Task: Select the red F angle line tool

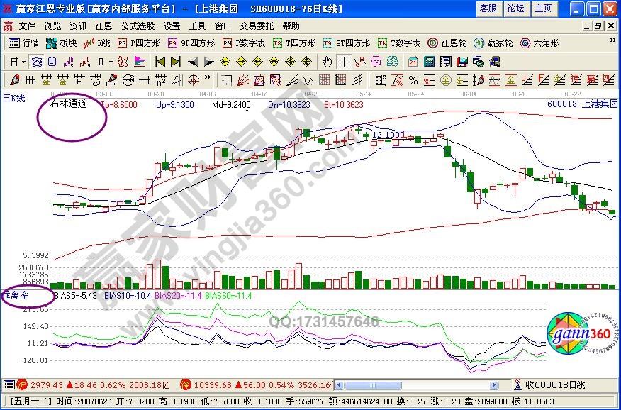Action: point(544,80)
